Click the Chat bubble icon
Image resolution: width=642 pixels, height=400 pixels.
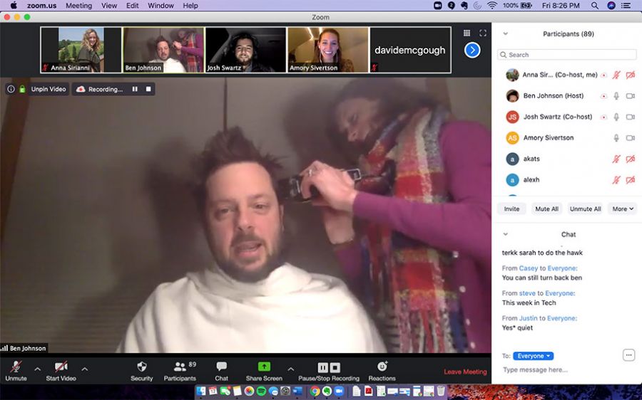222,367
